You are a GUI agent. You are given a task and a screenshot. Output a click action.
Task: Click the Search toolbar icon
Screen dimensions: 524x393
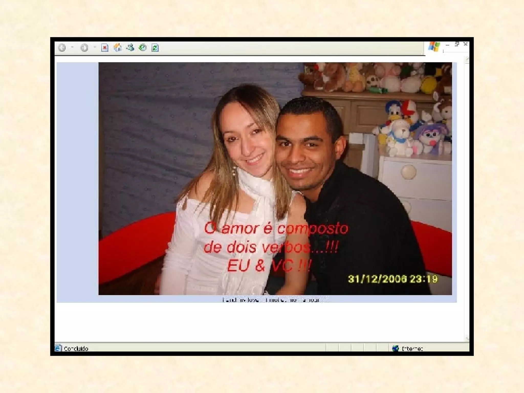(x=130, y=48)
